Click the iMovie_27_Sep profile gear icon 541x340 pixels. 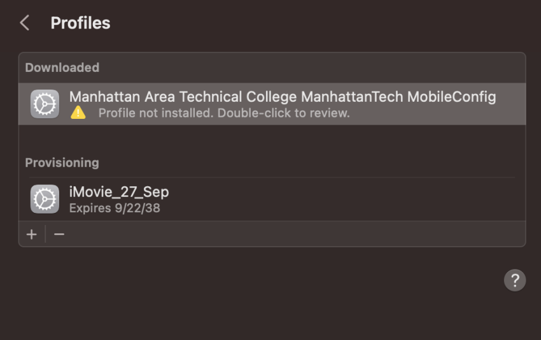pyautogui.click(x=45, y=199)
